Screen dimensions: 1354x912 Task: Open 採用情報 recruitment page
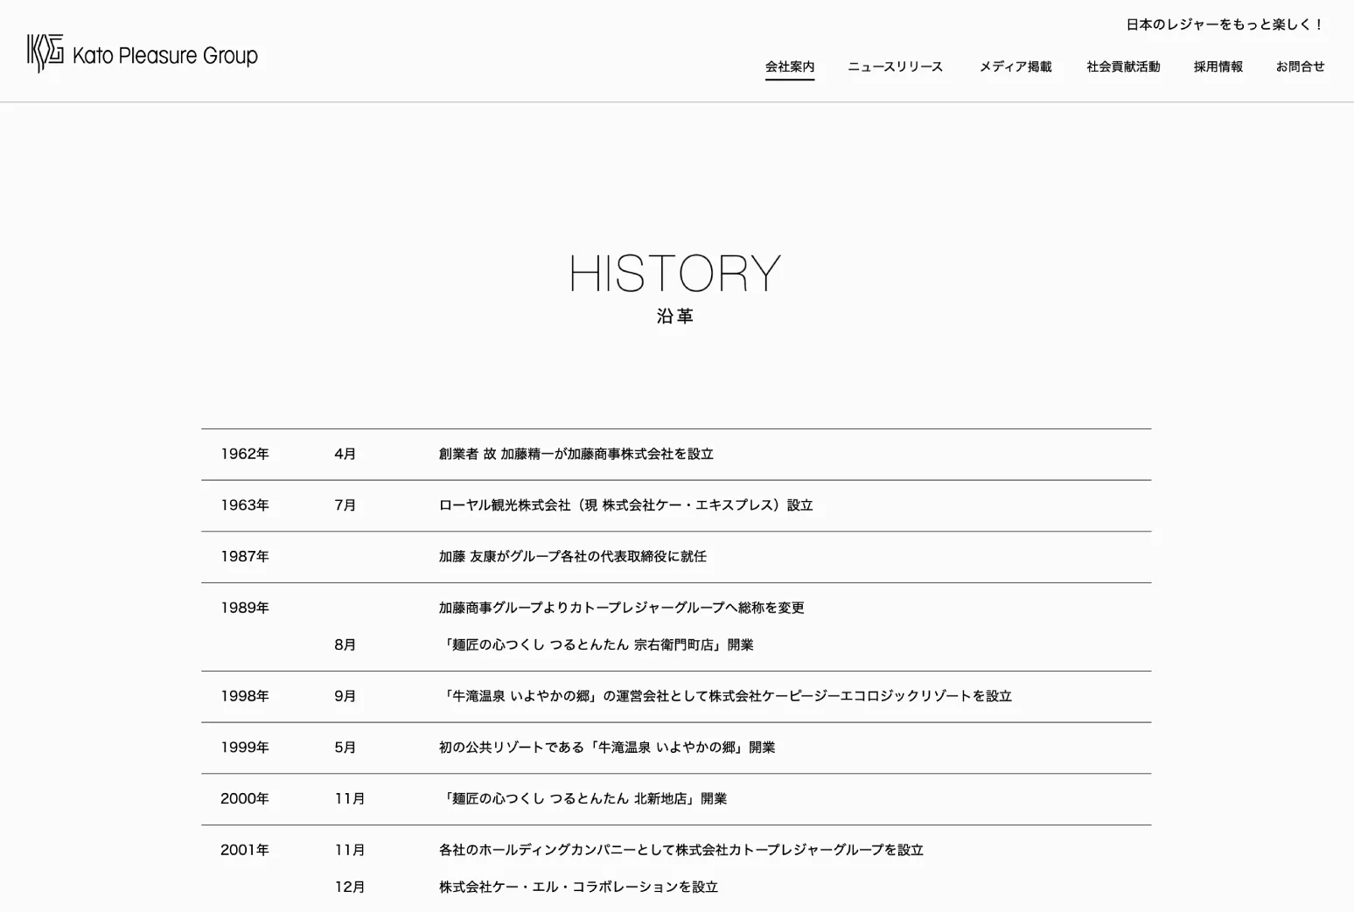point(1218,66)
